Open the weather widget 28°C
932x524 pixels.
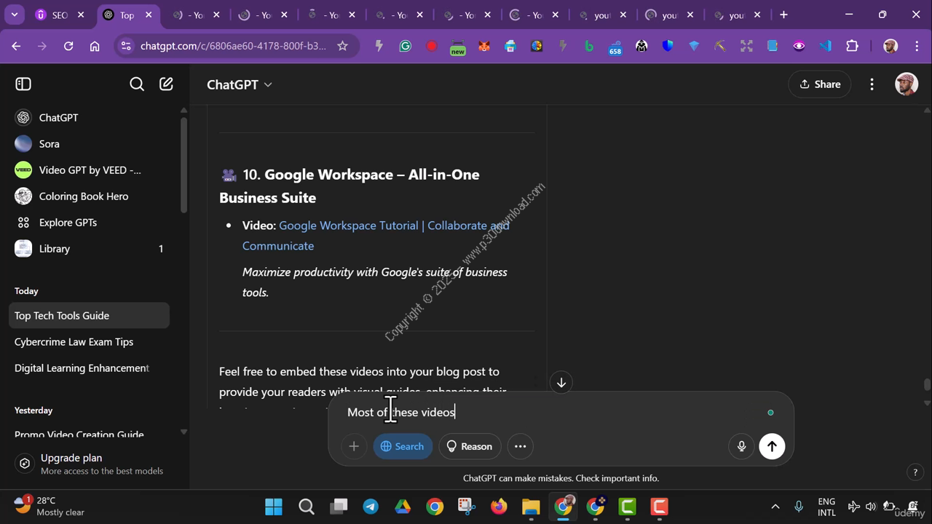pos(50,507)
